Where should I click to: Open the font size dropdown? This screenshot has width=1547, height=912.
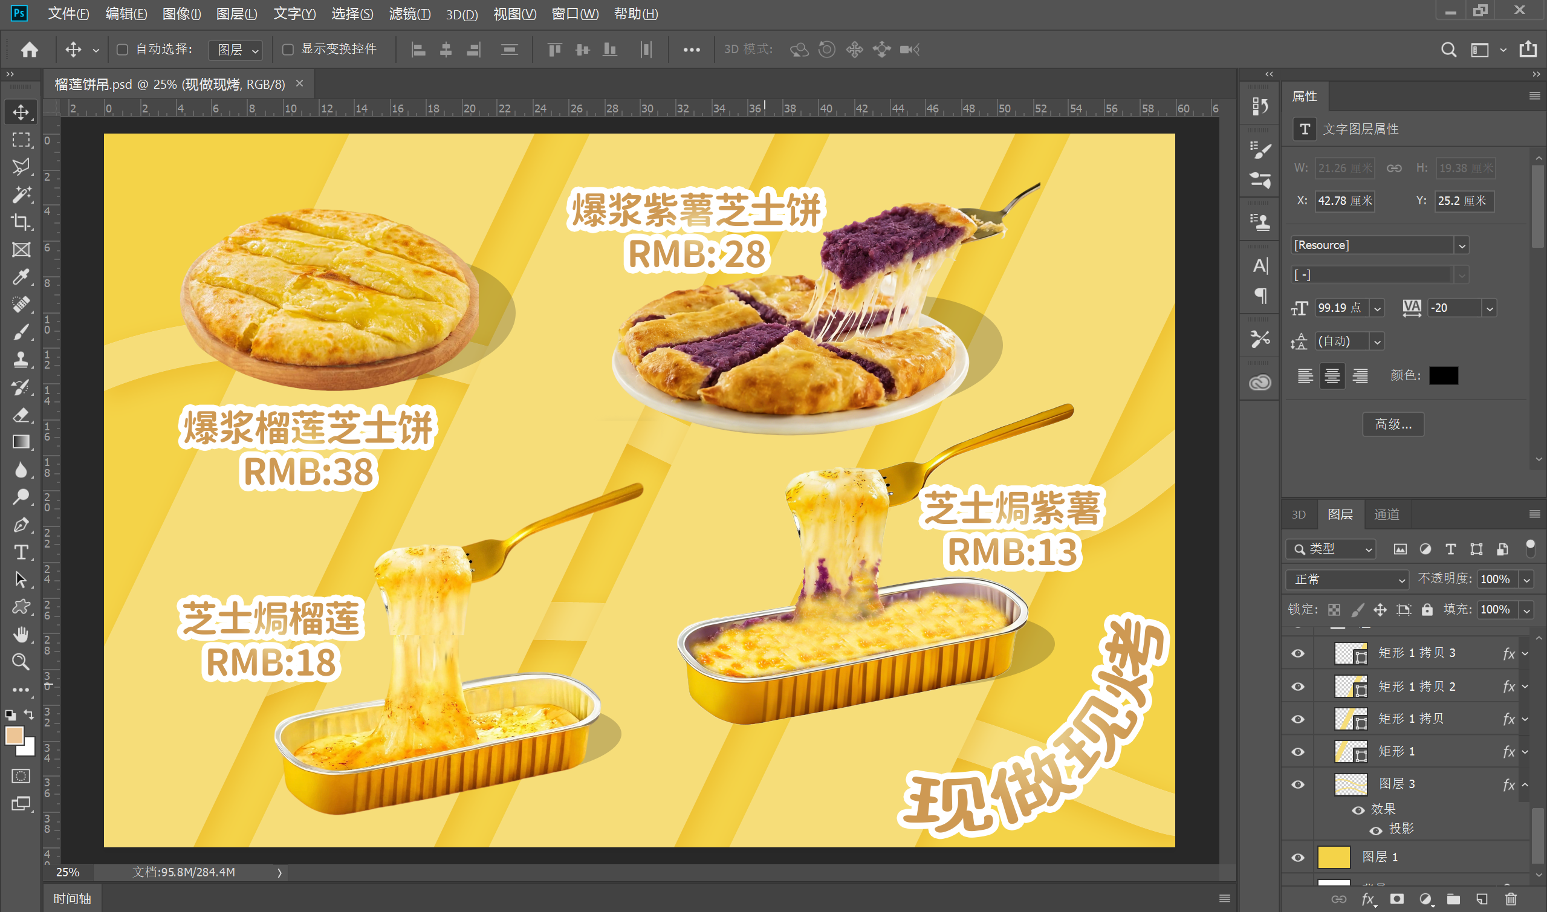pyautogui.click(x=1377, y=308)
